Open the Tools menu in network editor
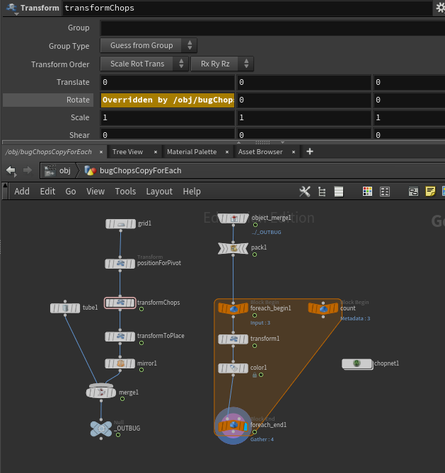 [125, 192]
